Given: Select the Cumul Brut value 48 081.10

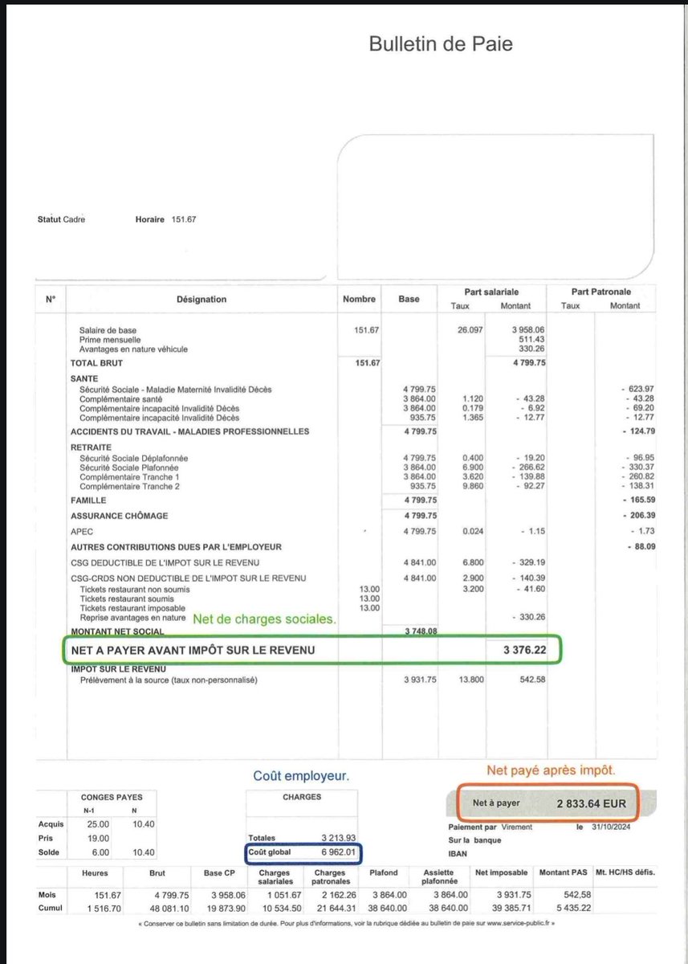Looking at the screenshot, I should [x=166, y=907].
